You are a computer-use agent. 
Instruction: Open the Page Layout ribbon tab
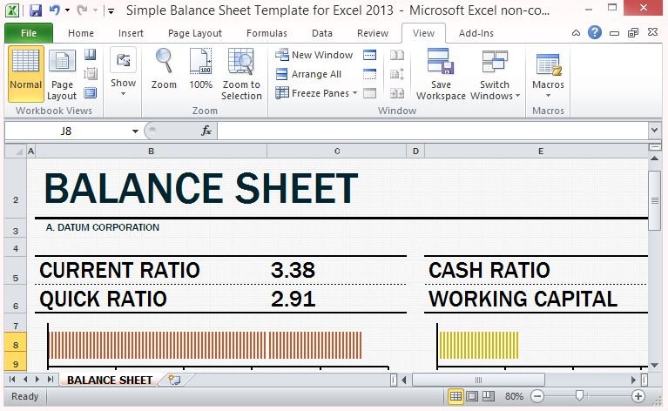tap(195, 33)
